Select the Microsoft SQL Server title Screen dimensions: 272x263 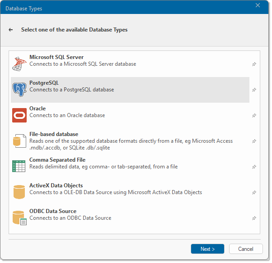[x=56, y=57]
